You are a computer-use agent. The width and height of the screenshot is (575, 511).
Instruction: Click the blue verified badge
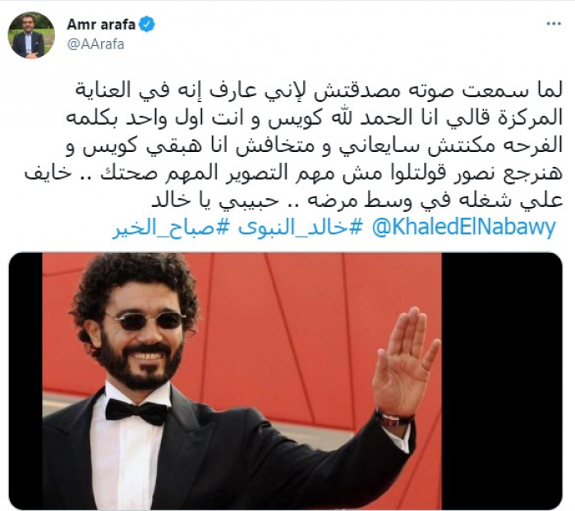click(x=147, y=25)
